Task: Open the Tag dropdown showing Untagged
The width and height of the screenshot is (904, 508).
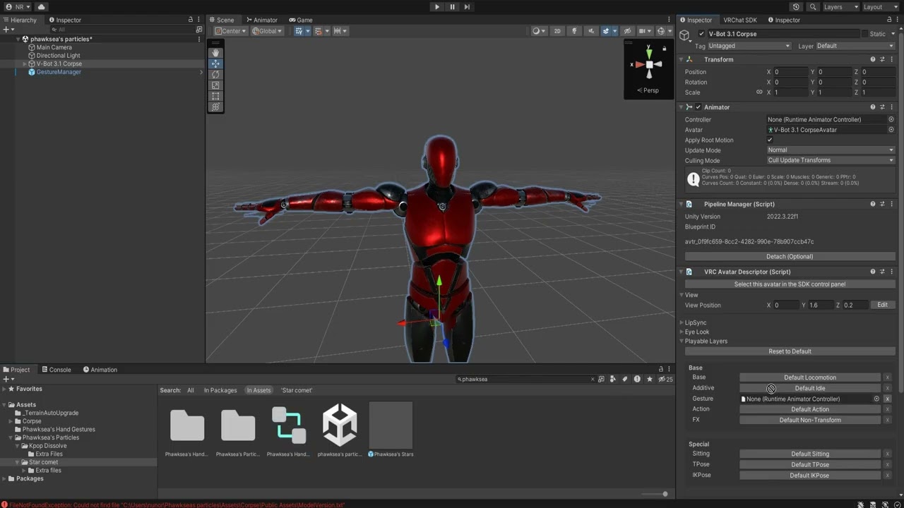Action: click(749, 46)
